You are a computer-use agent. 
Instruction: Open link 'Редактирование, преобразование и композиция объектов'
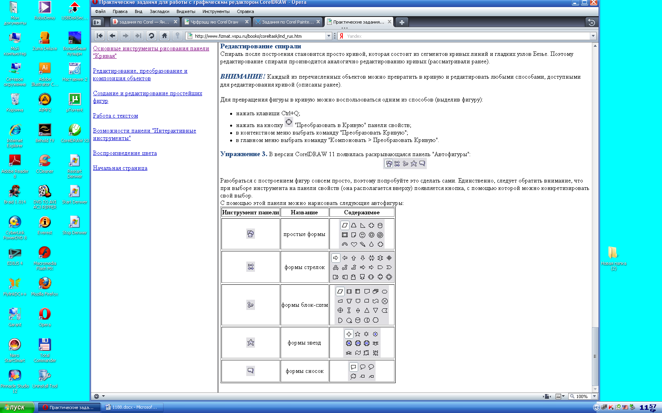coord(140,75)
